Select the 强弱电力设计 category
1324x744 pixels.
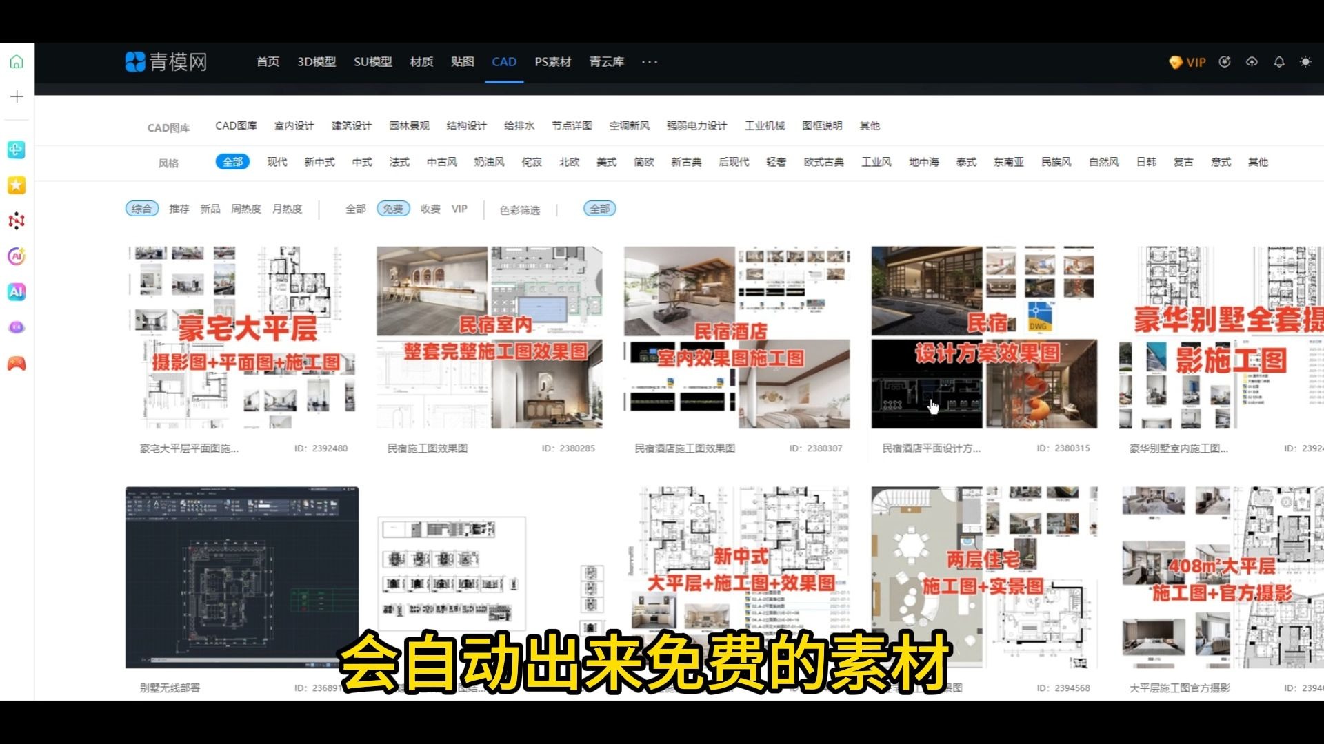pos(696,125)
